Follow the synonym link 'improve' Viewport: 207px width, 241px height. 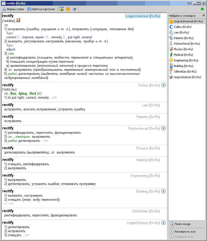coord(28,37)
